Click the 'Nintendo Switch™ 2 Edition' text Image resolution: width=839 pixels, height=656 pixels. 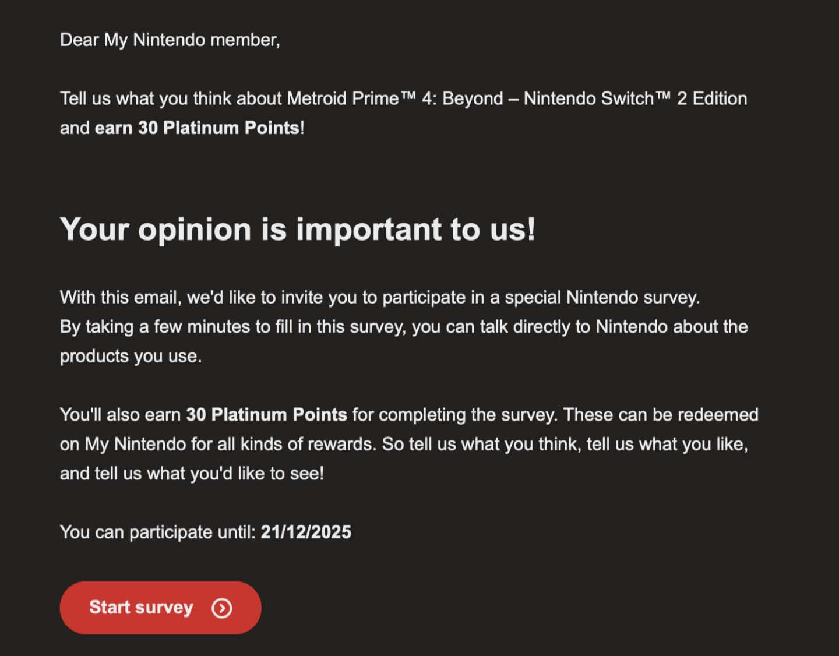[x=635, y=98]
